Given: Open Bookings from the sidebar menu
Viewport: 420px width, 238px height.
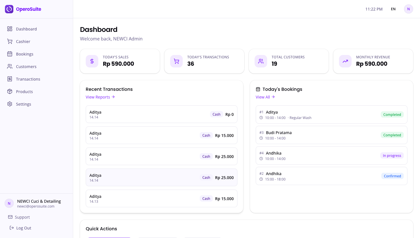Looking at the screenshot, I should click(25, 54).
